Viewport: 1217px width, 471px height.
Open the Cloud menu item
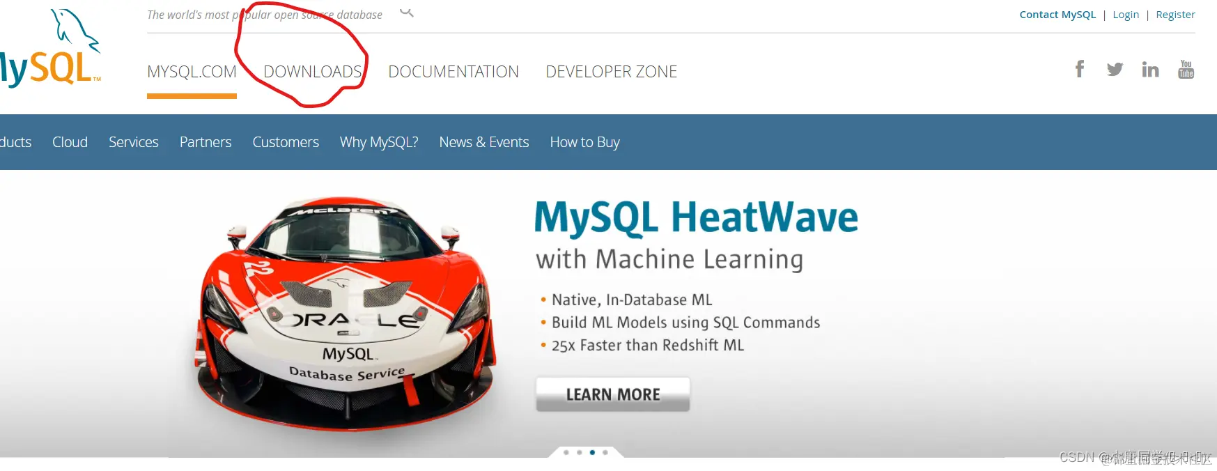(70, 142)
